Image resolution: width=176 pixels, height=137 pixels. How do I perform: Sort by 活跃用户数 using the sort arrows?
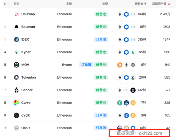[169, 4]
